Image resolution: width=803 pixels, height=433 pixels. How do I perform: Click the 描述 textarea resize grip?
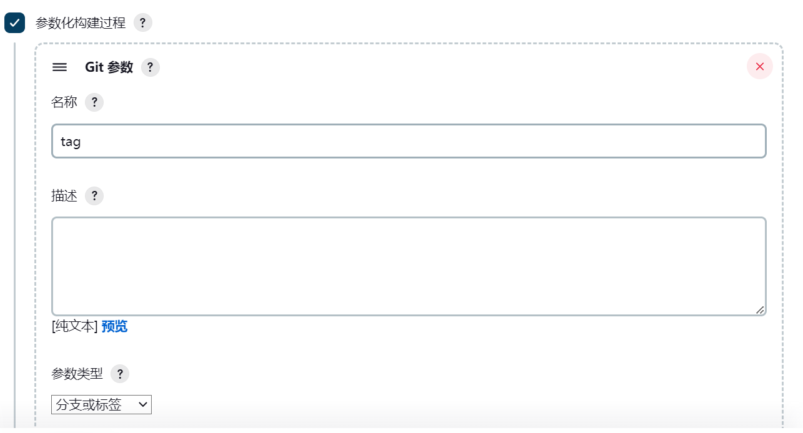point(759,309)
